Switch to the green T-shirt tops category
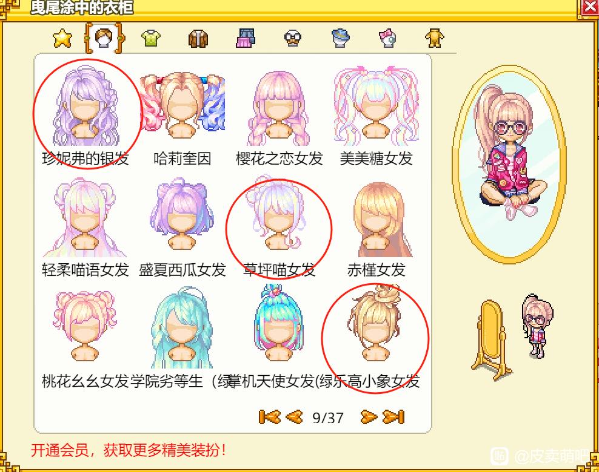 151,38
